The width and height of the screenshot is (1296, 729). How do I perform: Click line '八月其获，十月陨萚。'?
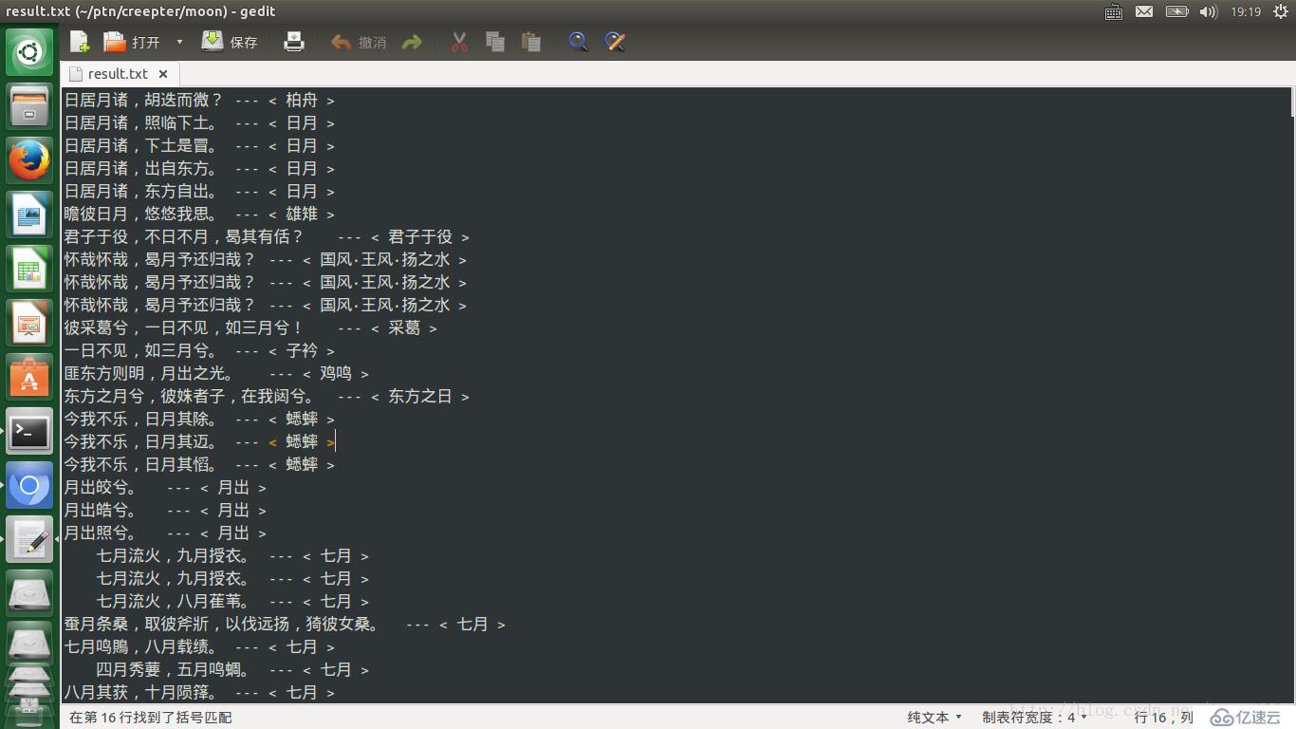(x=199, y=692)
